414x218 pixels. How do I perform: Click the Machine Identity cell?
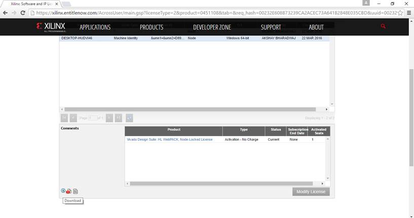(126, 38)
